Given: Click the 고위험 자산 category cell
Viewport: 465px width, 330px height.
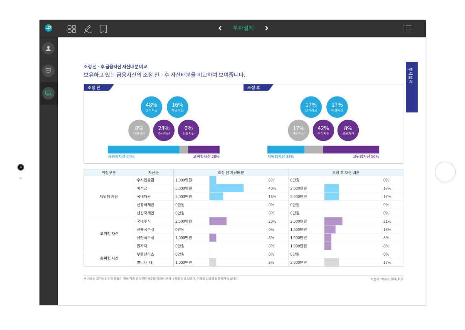Looking at the screenshot, I should tap(109, 234).
